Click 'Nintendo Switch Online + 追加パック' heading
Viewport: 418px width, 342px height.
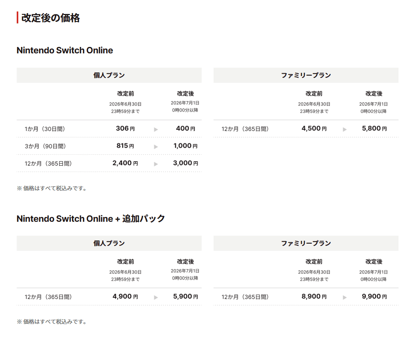pos(91,219)
